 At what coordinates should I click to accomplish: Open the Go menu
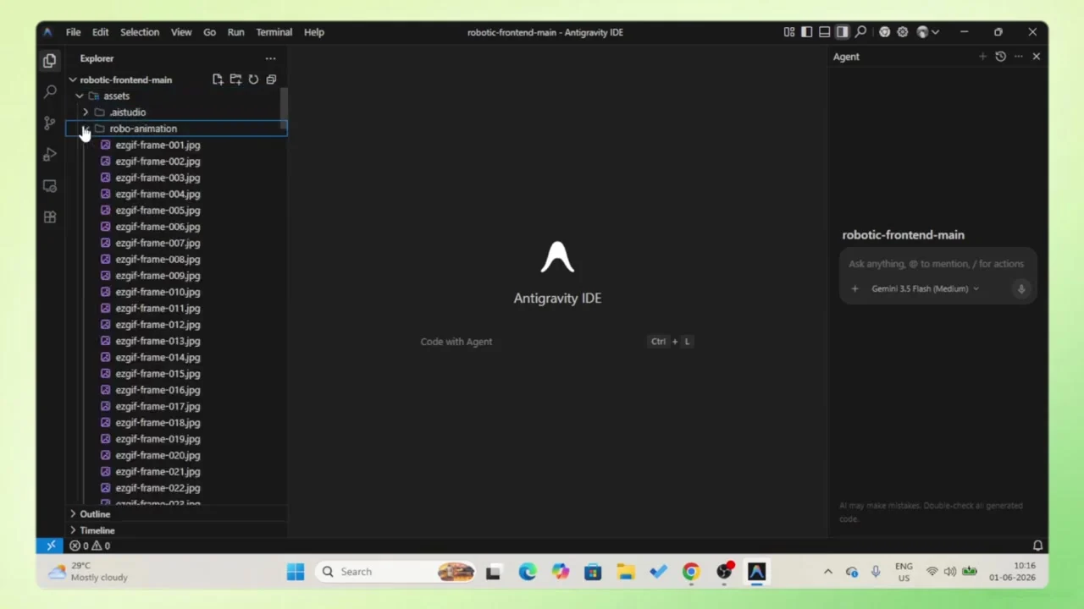click(x=209, y=32)
